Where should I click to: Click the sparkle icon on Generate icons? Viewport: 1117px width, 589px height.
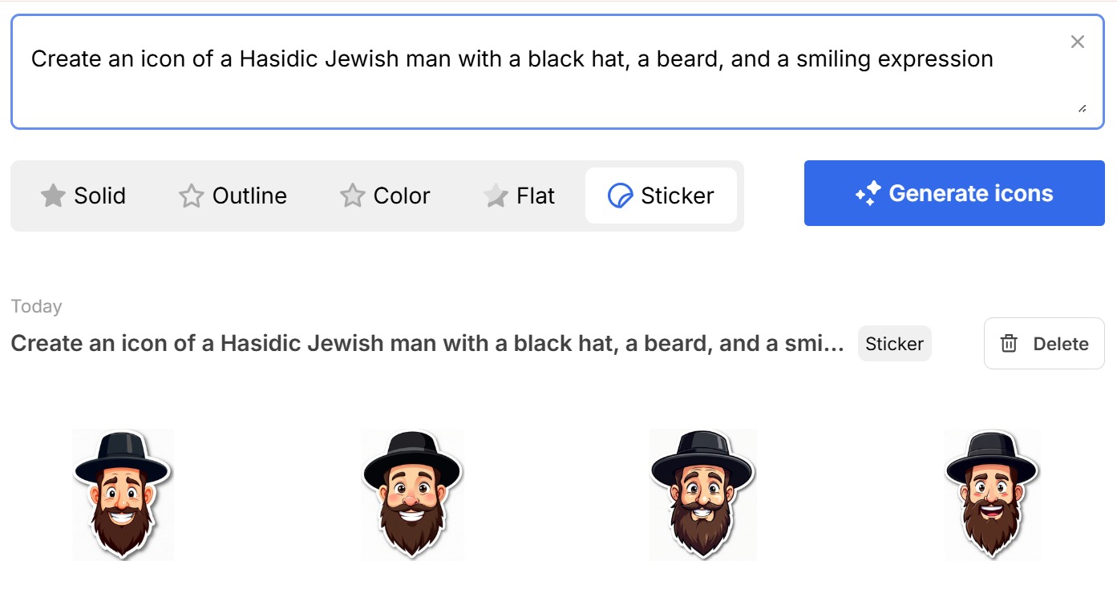click(x=868, y=193)
